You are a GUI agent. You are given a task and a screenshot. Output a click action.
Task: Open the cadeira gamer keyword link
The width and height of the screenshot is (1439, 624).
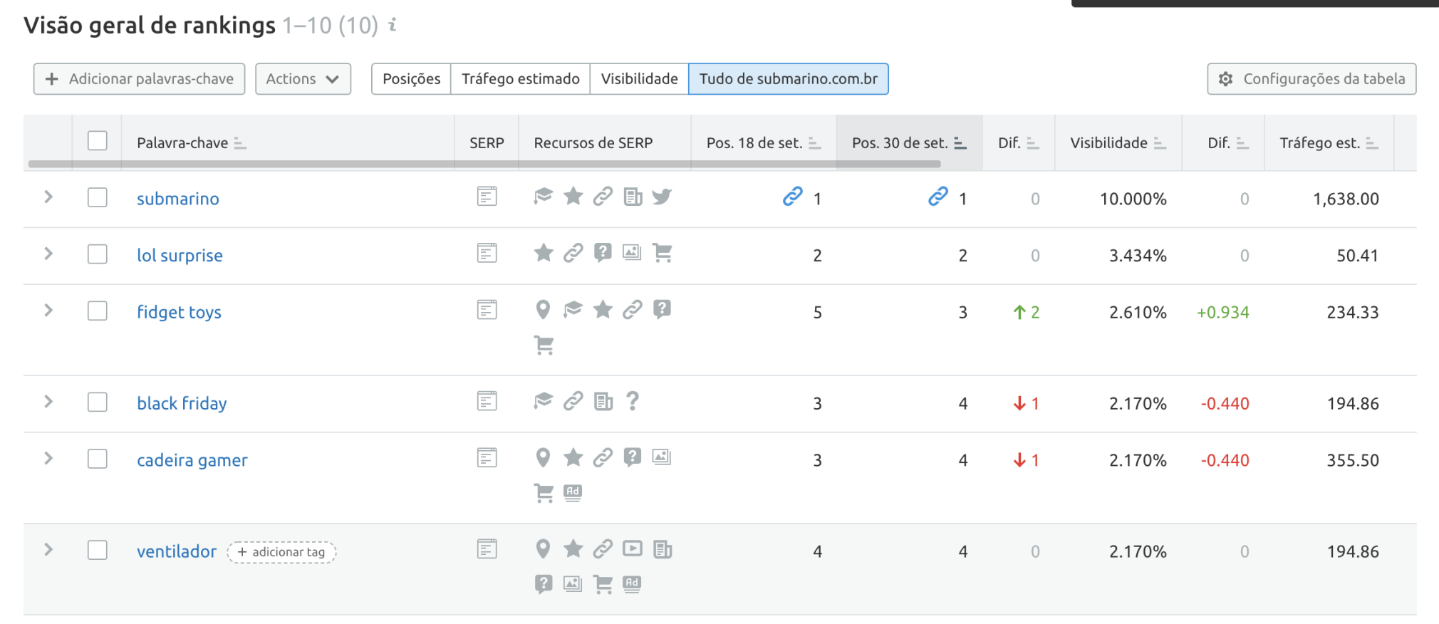[192, 460]
